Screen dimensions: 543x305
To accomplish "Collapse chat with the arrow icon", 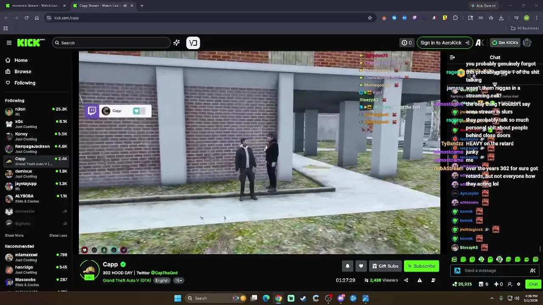I will pyautogui.click(x=452, y=58).
